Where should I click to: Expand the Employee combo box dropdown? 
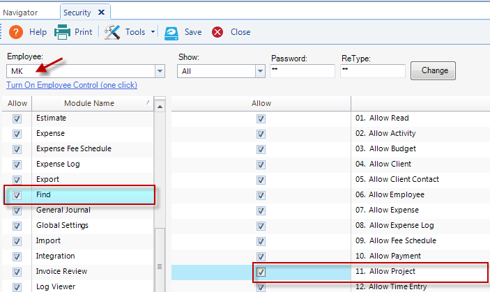click(160, 71)
